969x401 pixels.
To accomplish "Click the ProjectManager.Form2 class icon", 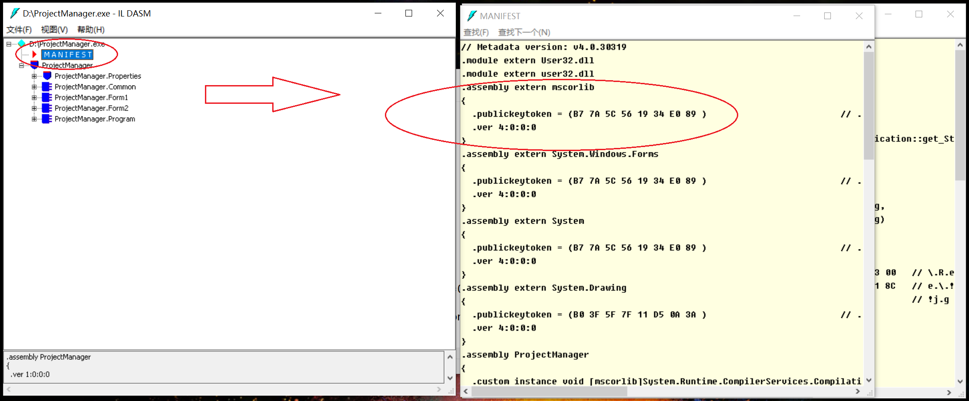I will (47, 108).
